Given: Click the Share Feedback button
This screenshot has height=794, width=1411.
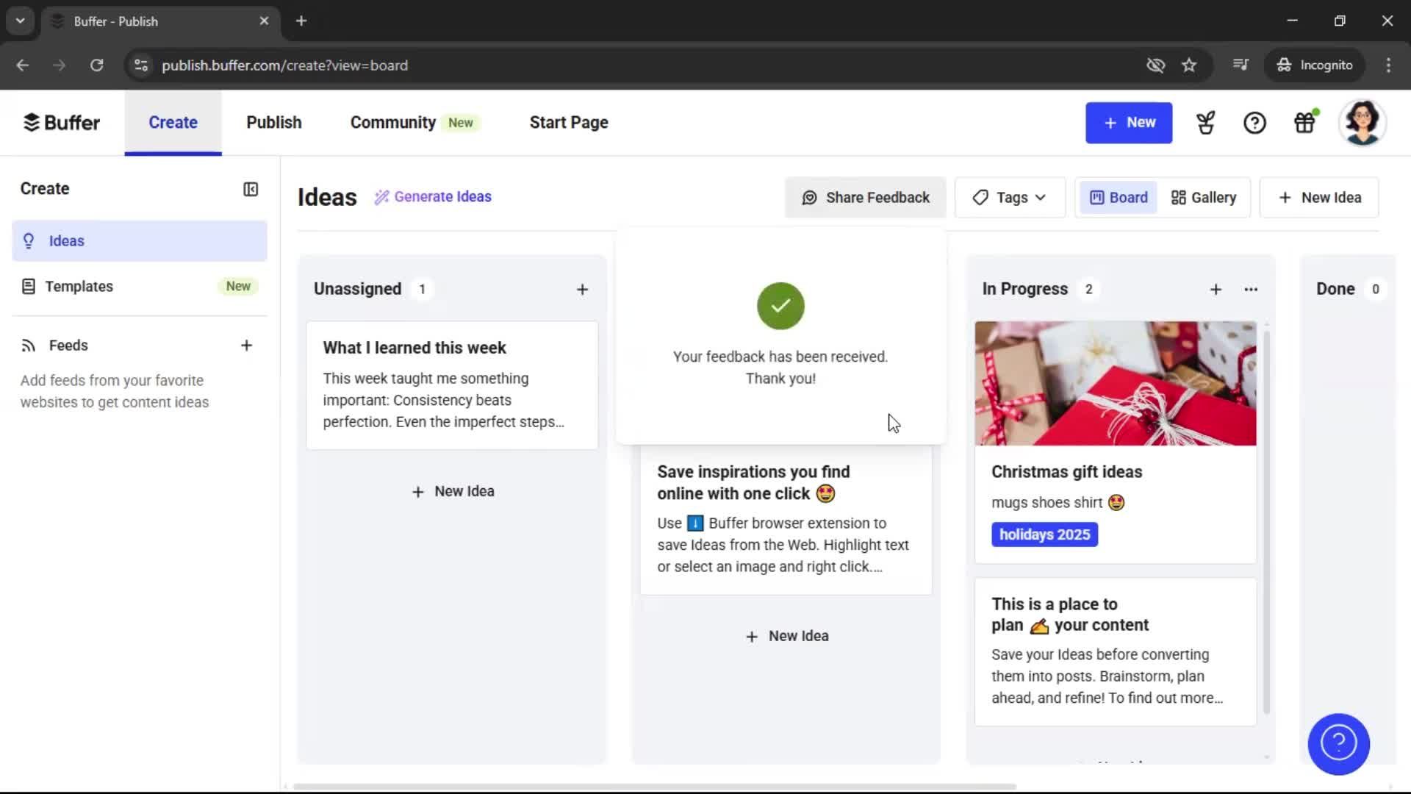Looking at the screenshot, I should pyautogui.click(x=865, y=198).
